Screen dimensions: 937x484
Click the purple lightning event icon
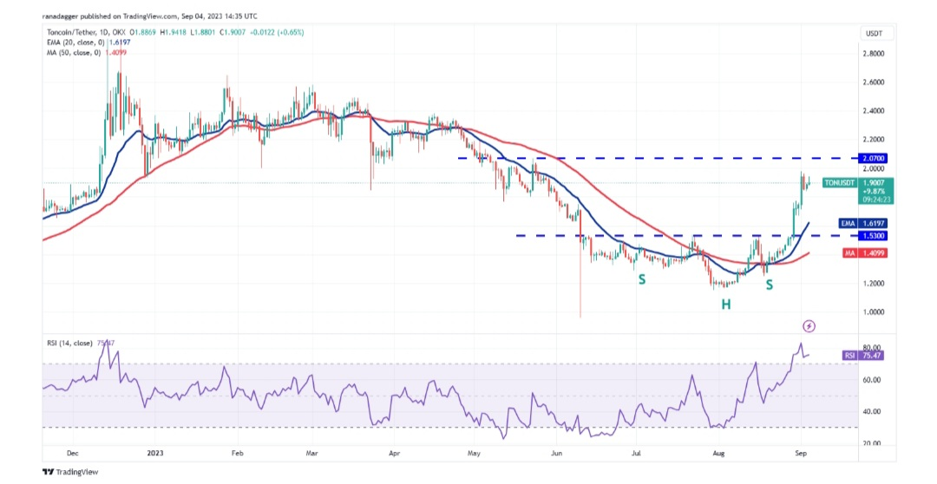[809, 326]
